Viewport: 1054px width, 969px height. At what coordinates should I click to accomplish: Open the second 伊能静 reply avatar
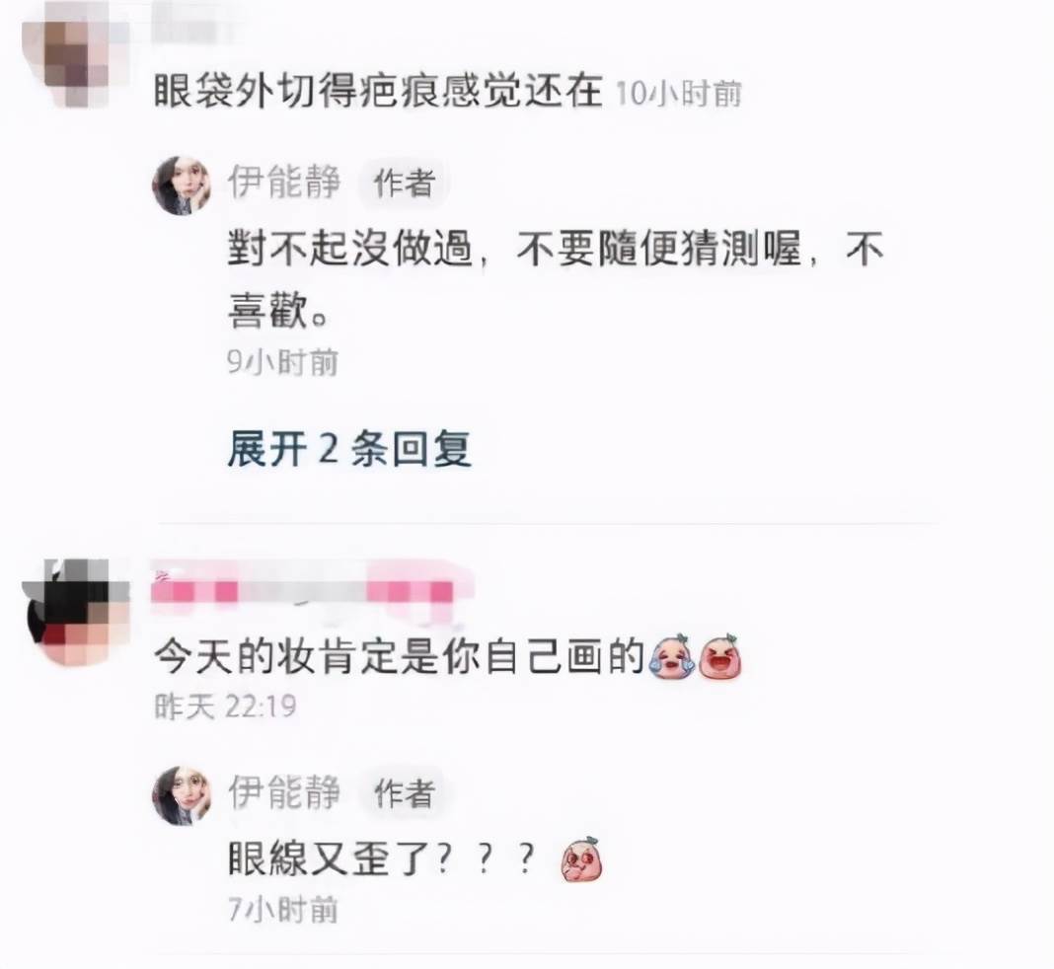click(182, 795)
